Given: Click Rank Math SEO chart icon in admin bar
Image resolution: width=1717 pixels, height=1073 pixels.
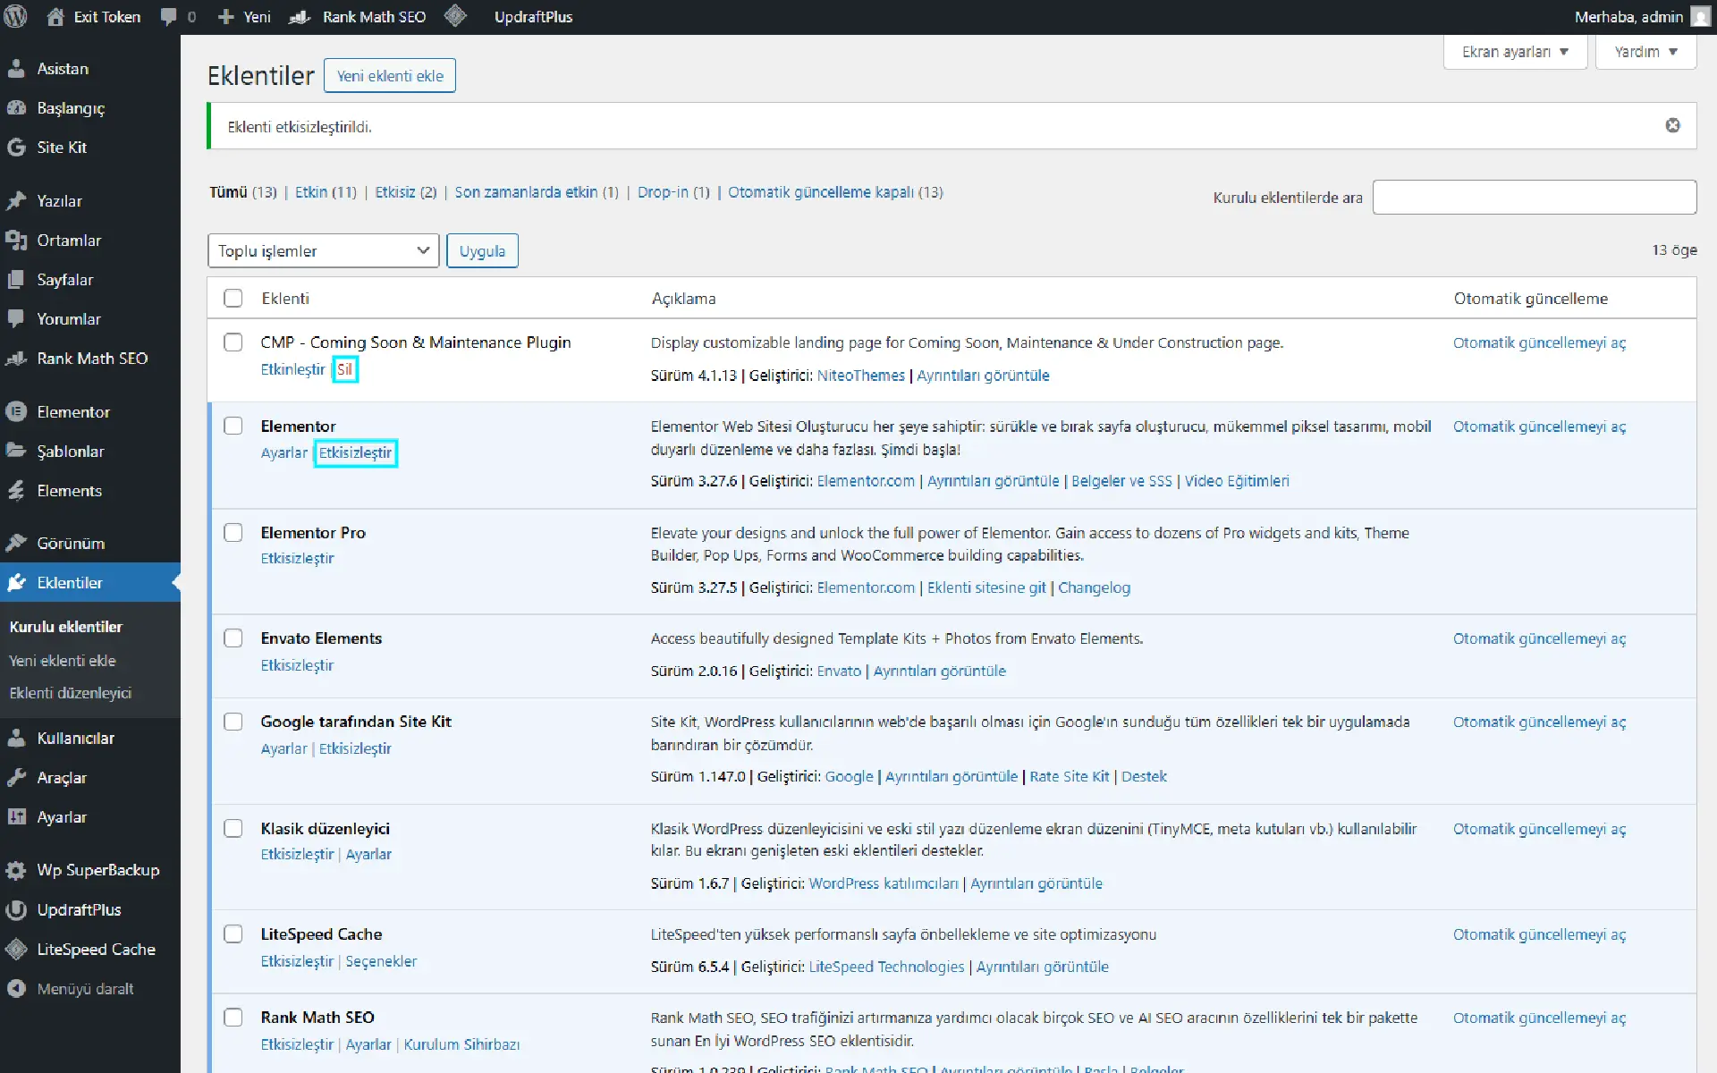Looking at the screenshot, I should (300, 17).
